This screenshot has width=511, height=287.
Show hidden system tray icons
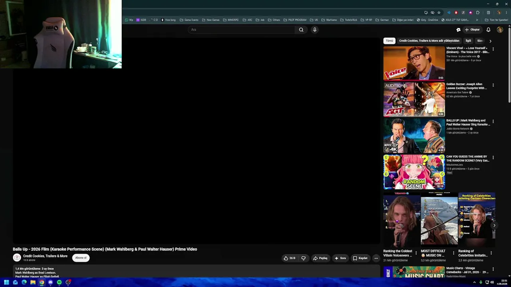pos(474,282)
